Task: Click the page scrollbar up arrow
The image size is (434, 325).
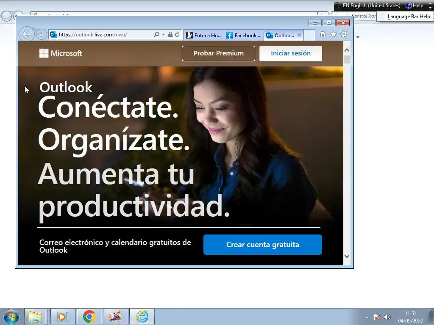Action: pyautogui.click(x=347, y=50)
